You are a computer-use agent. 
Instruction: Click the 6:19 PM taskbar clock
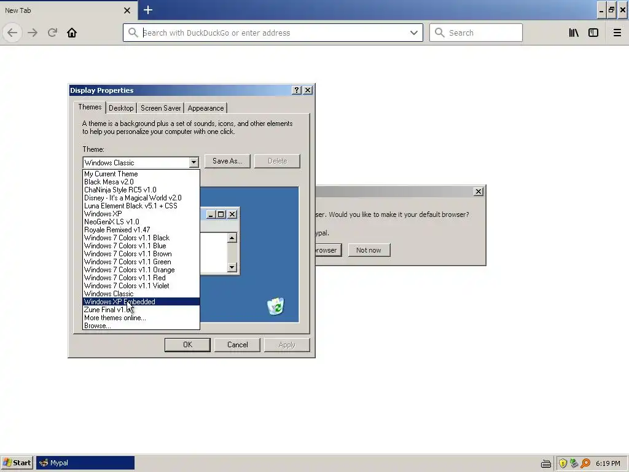coord(608,463)
